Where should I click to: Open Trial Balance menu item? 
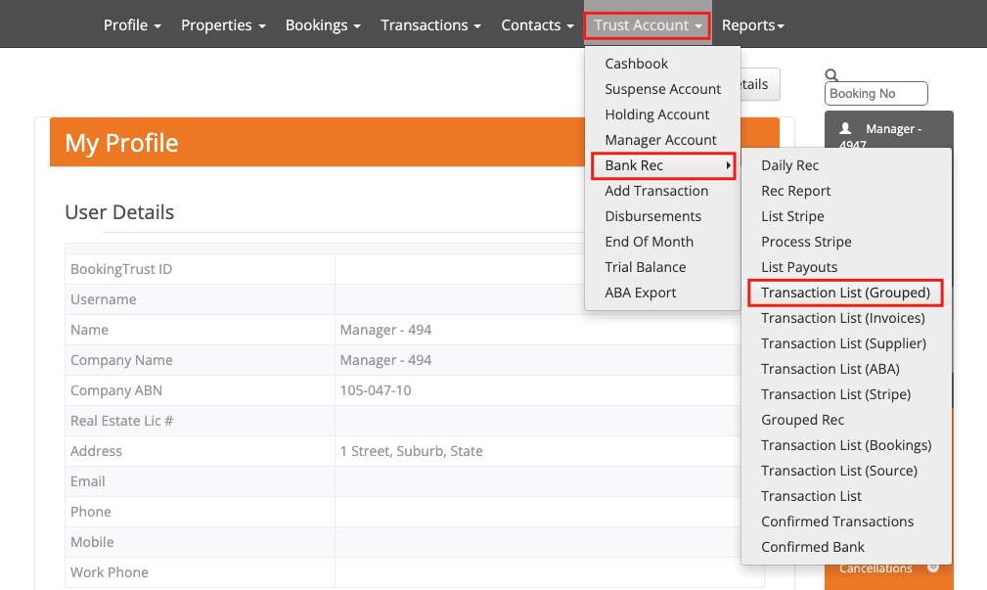point(646,267)
